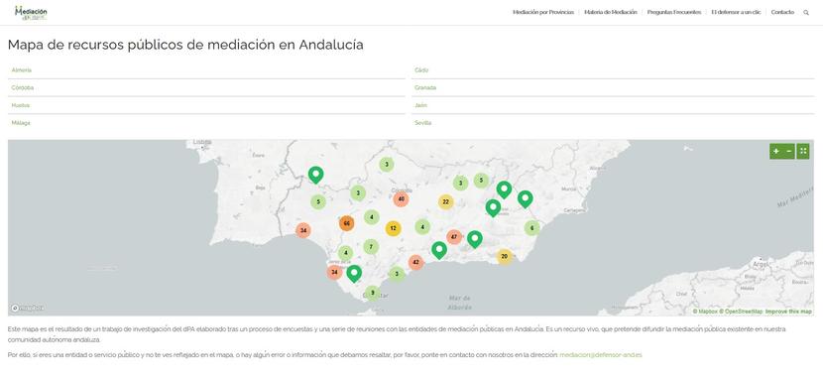Open the yellow cluster marker numbered 12
The height and width of the screenshot is (380, 823).
393,228
